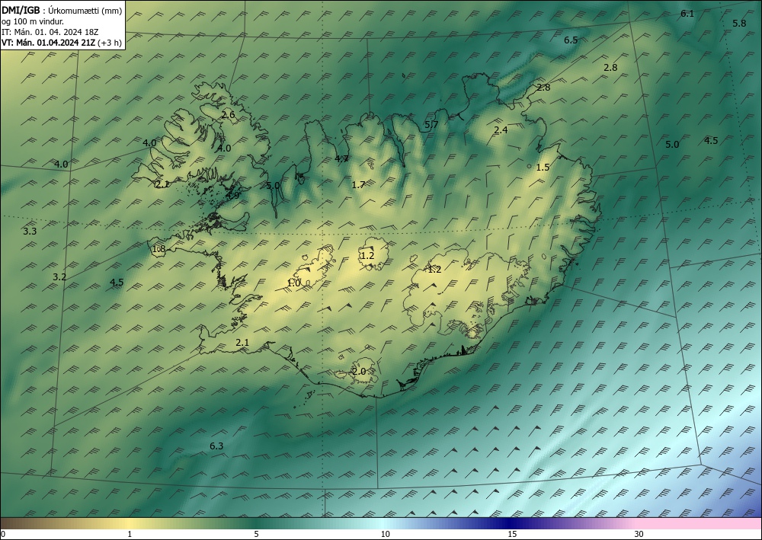762x540 pixels.
Task: Click the 4.9 precipitation value
Action: coord(232,195)
